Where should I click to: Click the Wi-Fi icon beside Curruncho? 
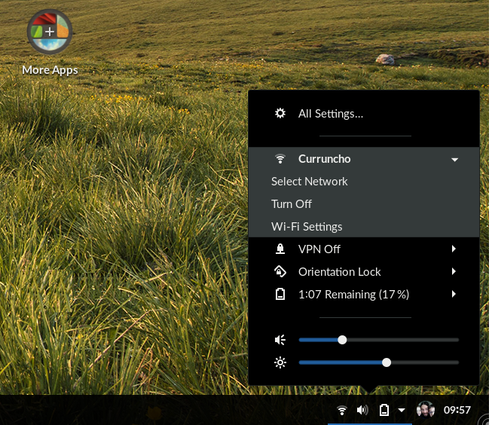[280, 159]
